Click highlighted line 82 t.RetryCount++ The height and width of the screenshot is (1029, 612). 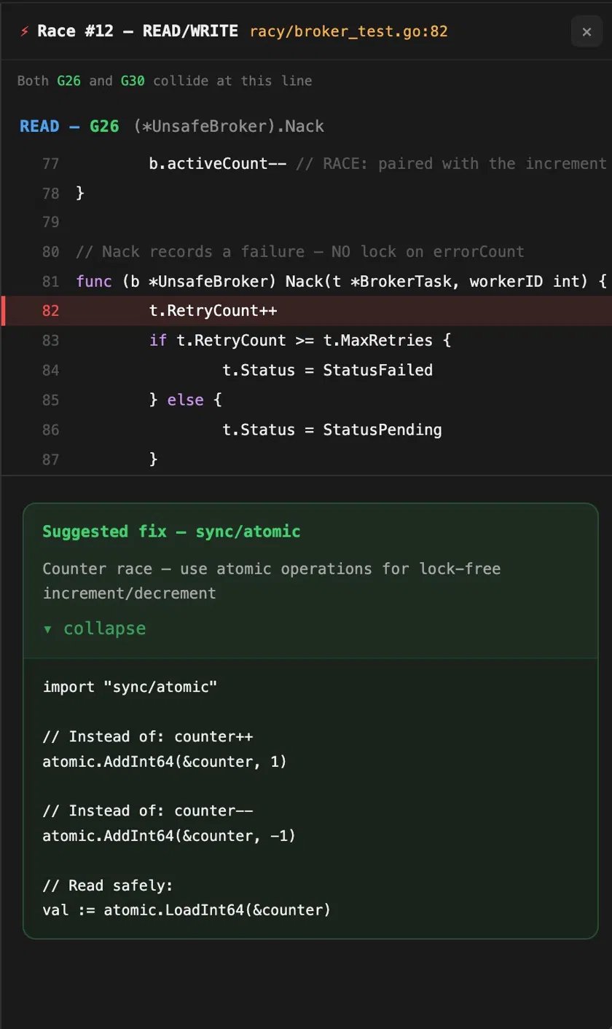click(306, 311)
